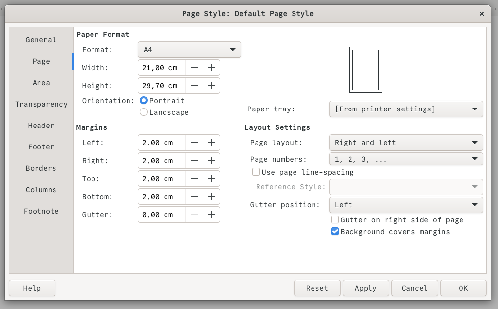Decrease the Bottom margin value
Viewport: 498px width, 309px height.
pos(194,197)
